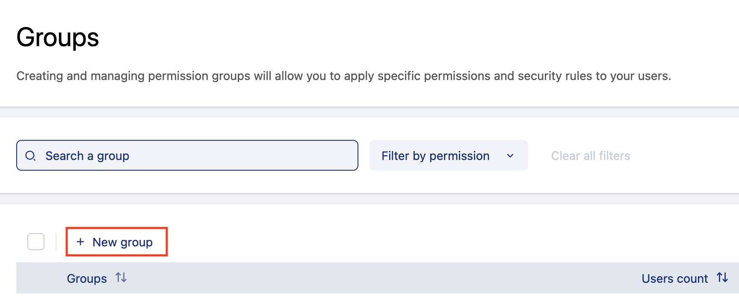Click the vertical divider beside the checkbox

pyautogui.click(x=56, y=242)
